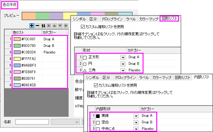Open the 中央に点 interior dropdown
The width and height of the screenshot is (213, 132).
point(136,129)
